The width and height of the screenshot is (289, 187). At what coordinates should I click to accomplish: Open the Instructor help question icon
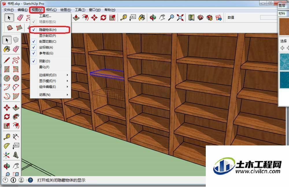30,180
